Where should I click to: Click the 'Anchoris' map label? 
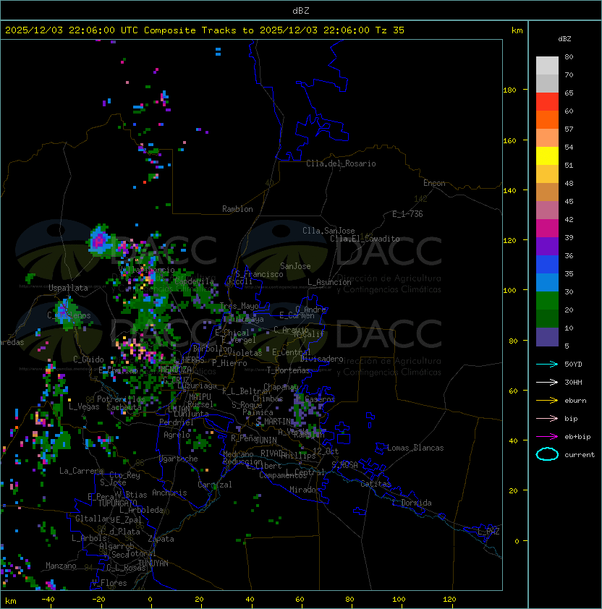point(169,493)
